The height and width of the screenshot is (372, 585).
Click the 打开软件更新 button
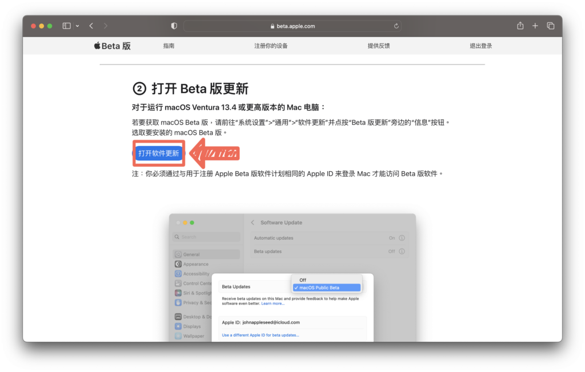coord(159,153)
